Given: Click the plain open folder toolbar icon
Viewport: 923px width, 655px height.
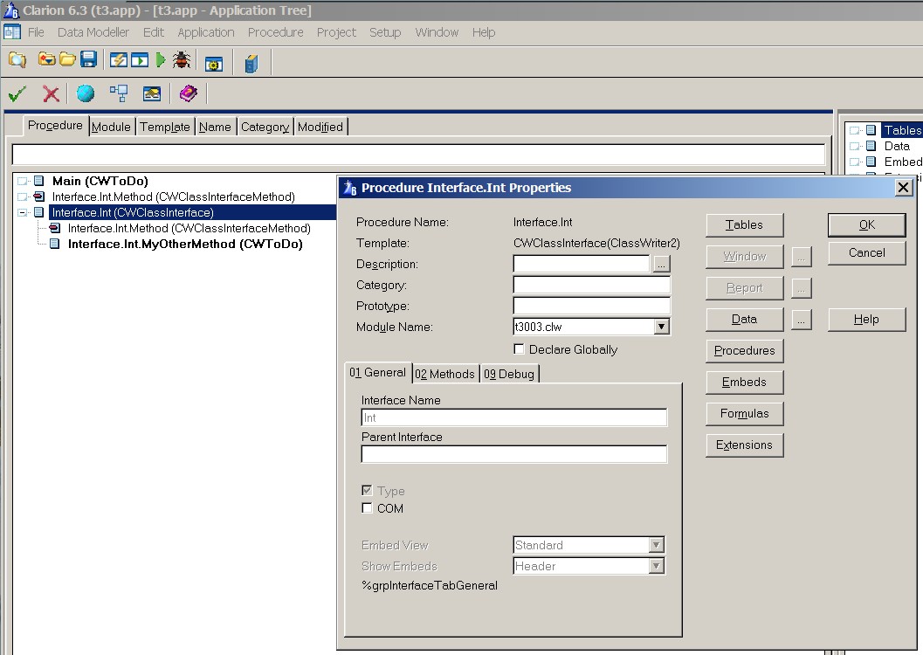Looking at the screenshot, I should (x=67, y=59).
